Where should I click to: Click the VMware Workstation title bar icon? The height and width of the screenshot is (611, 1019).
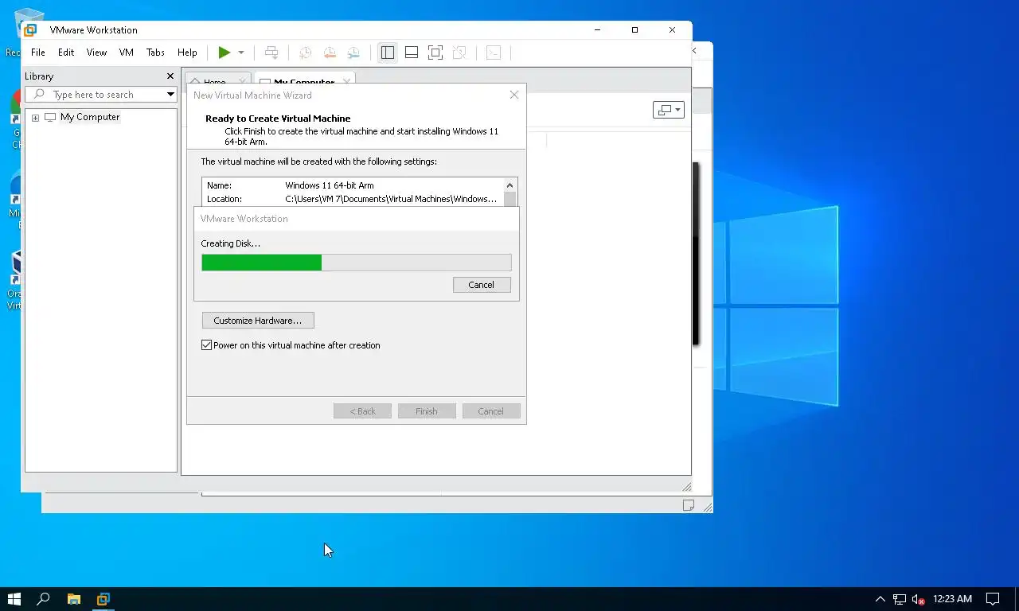[30, 30]
